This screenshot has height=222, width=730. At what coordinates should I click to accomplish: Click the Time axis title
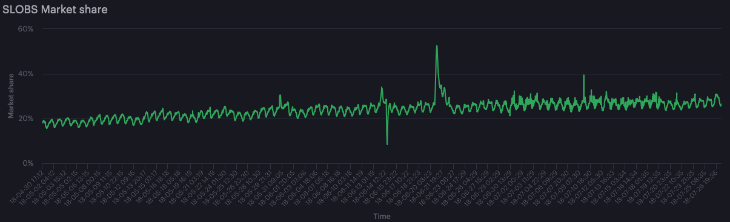click(x=382, y=216)
